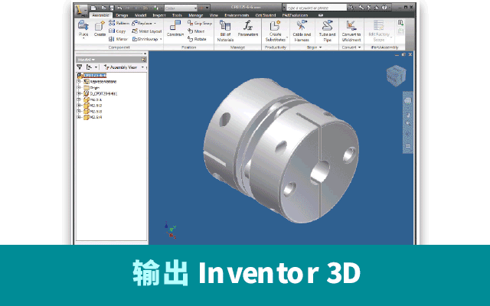Expand the D_CPDT25 component node
This screenshot has width=490, height=306.
pyautogui.click(x=79, y=93)
